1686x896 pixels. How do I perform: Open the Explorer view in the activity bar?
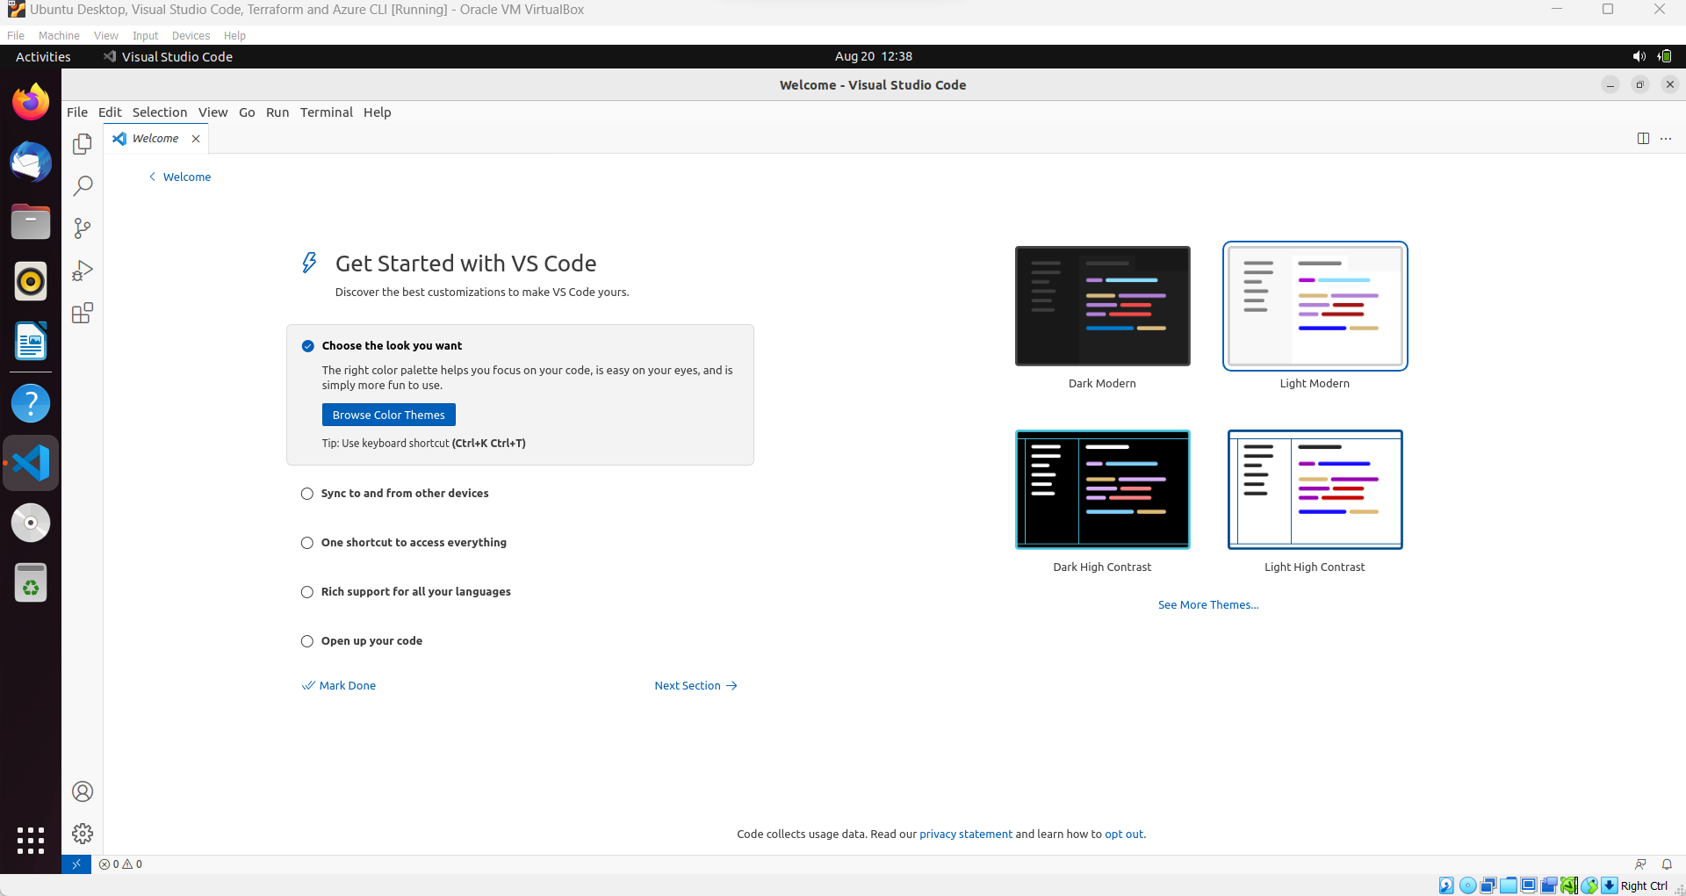click(x=82, y=143)
